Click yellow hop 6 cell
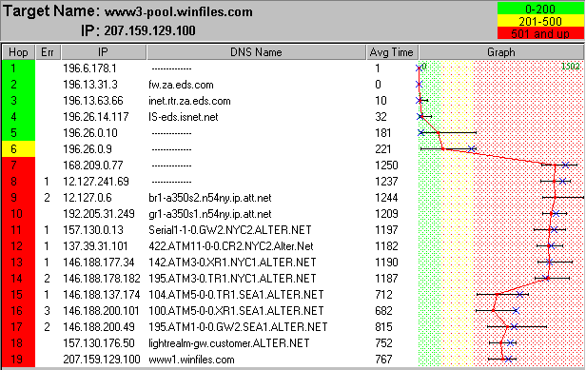This screenshot has height=370, width=586. pyautogui.click(x=18, y=149)
